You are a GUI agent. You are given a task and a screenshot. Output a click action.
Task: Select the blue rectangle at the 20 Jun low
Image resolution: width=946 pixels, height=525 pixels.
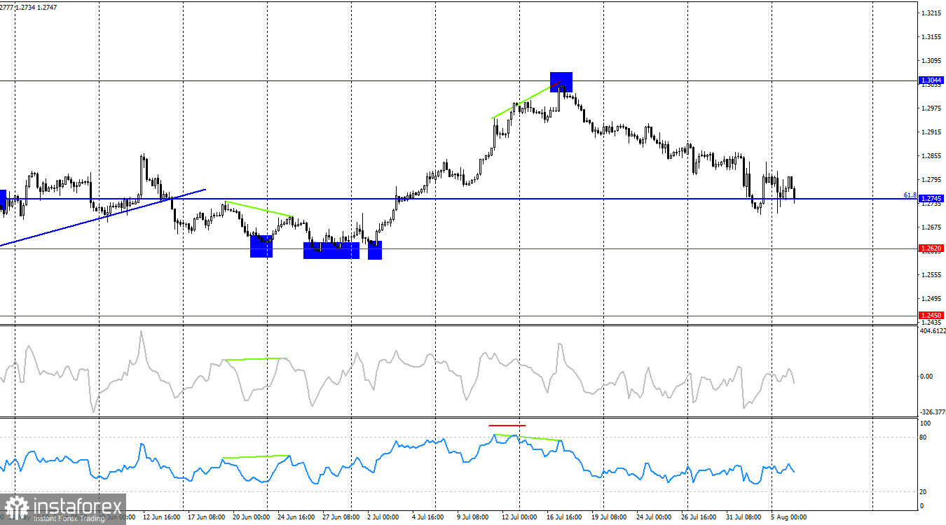point(261,246)
